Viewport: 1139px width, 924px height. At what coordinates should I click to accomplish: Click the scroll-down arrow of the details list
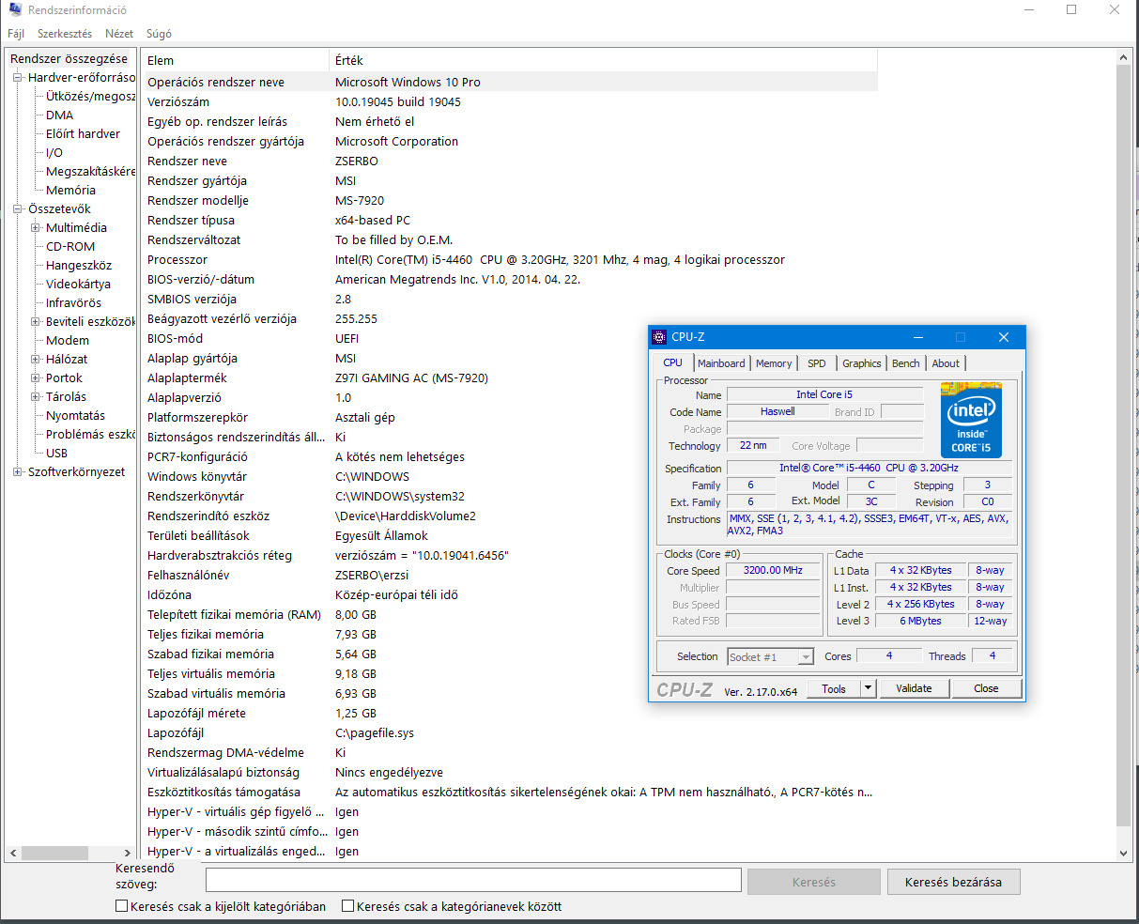(x=1124, y=853)
